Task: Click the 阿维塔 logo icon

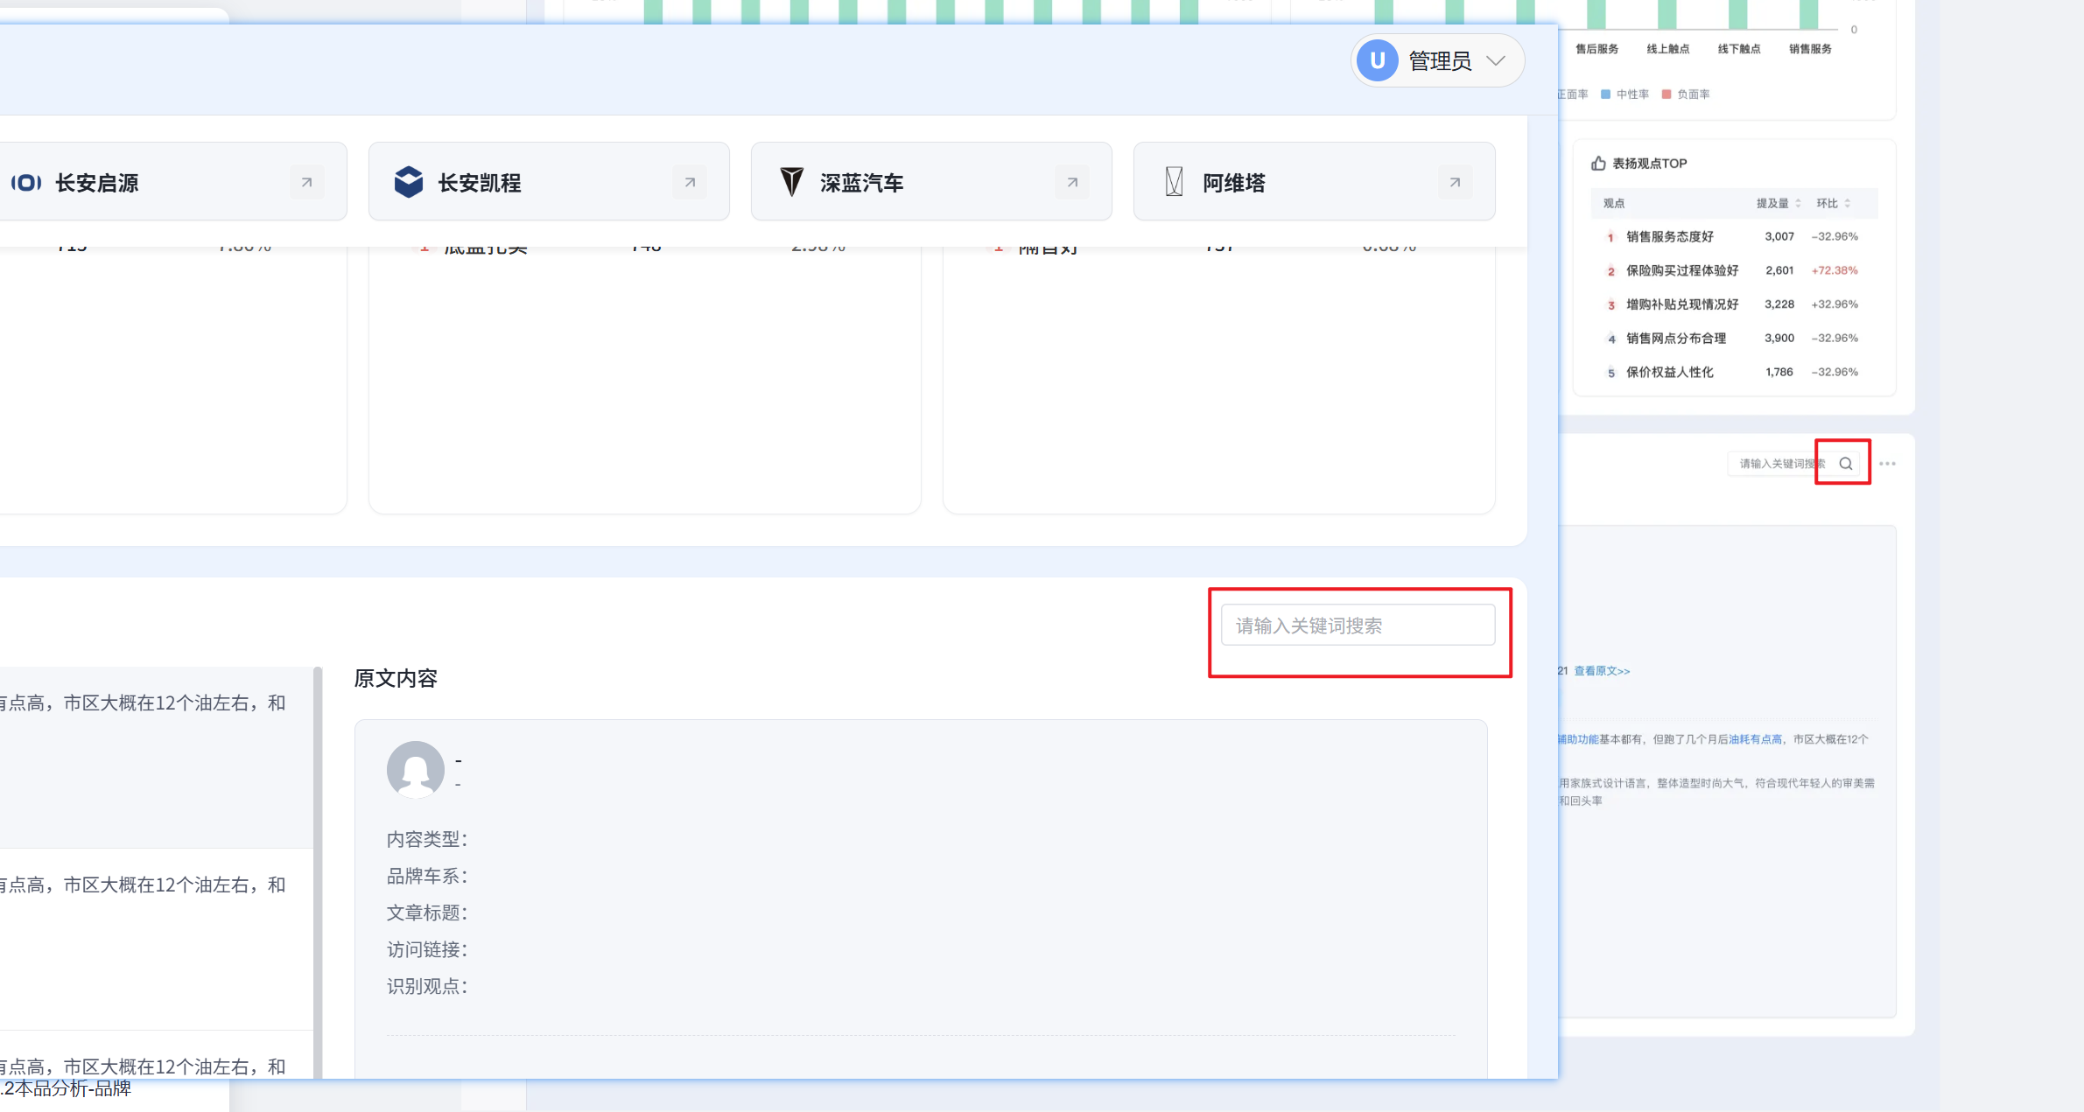Action: 1174,182
